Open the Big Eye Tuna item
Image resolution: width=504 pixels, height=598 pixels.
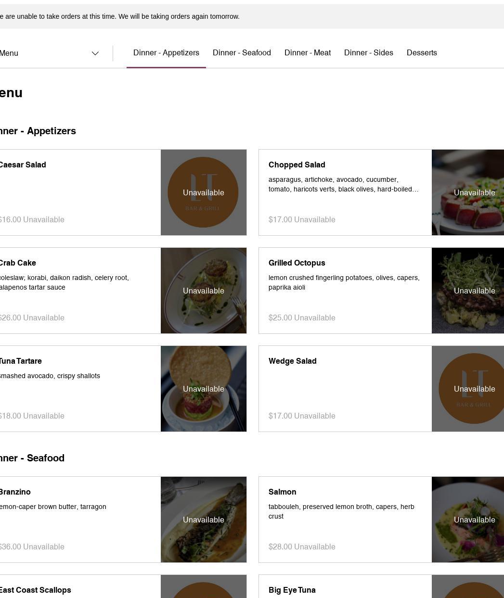tap(292, 590)
